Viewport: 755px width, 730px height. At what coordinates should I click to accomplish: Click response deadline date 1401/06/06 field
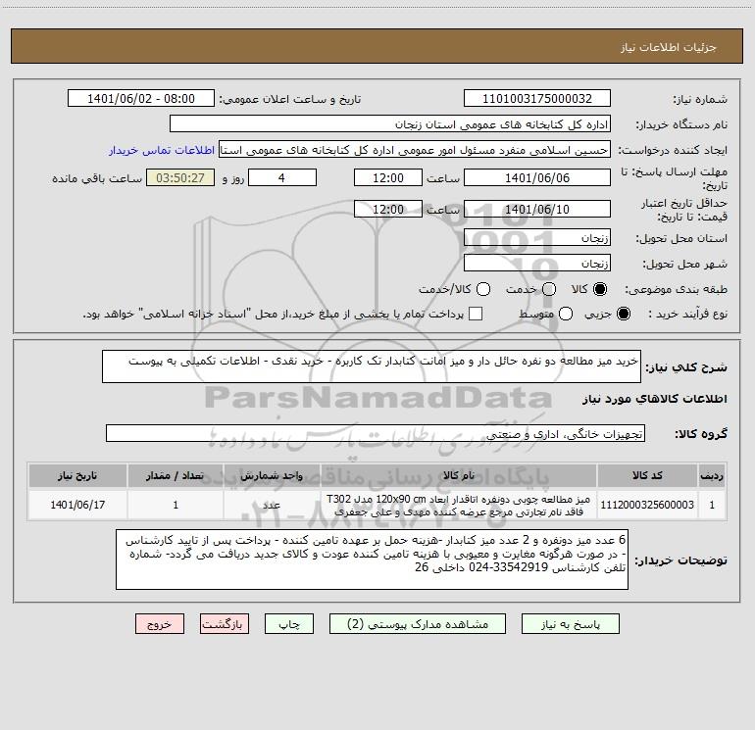tap(537, 178)
